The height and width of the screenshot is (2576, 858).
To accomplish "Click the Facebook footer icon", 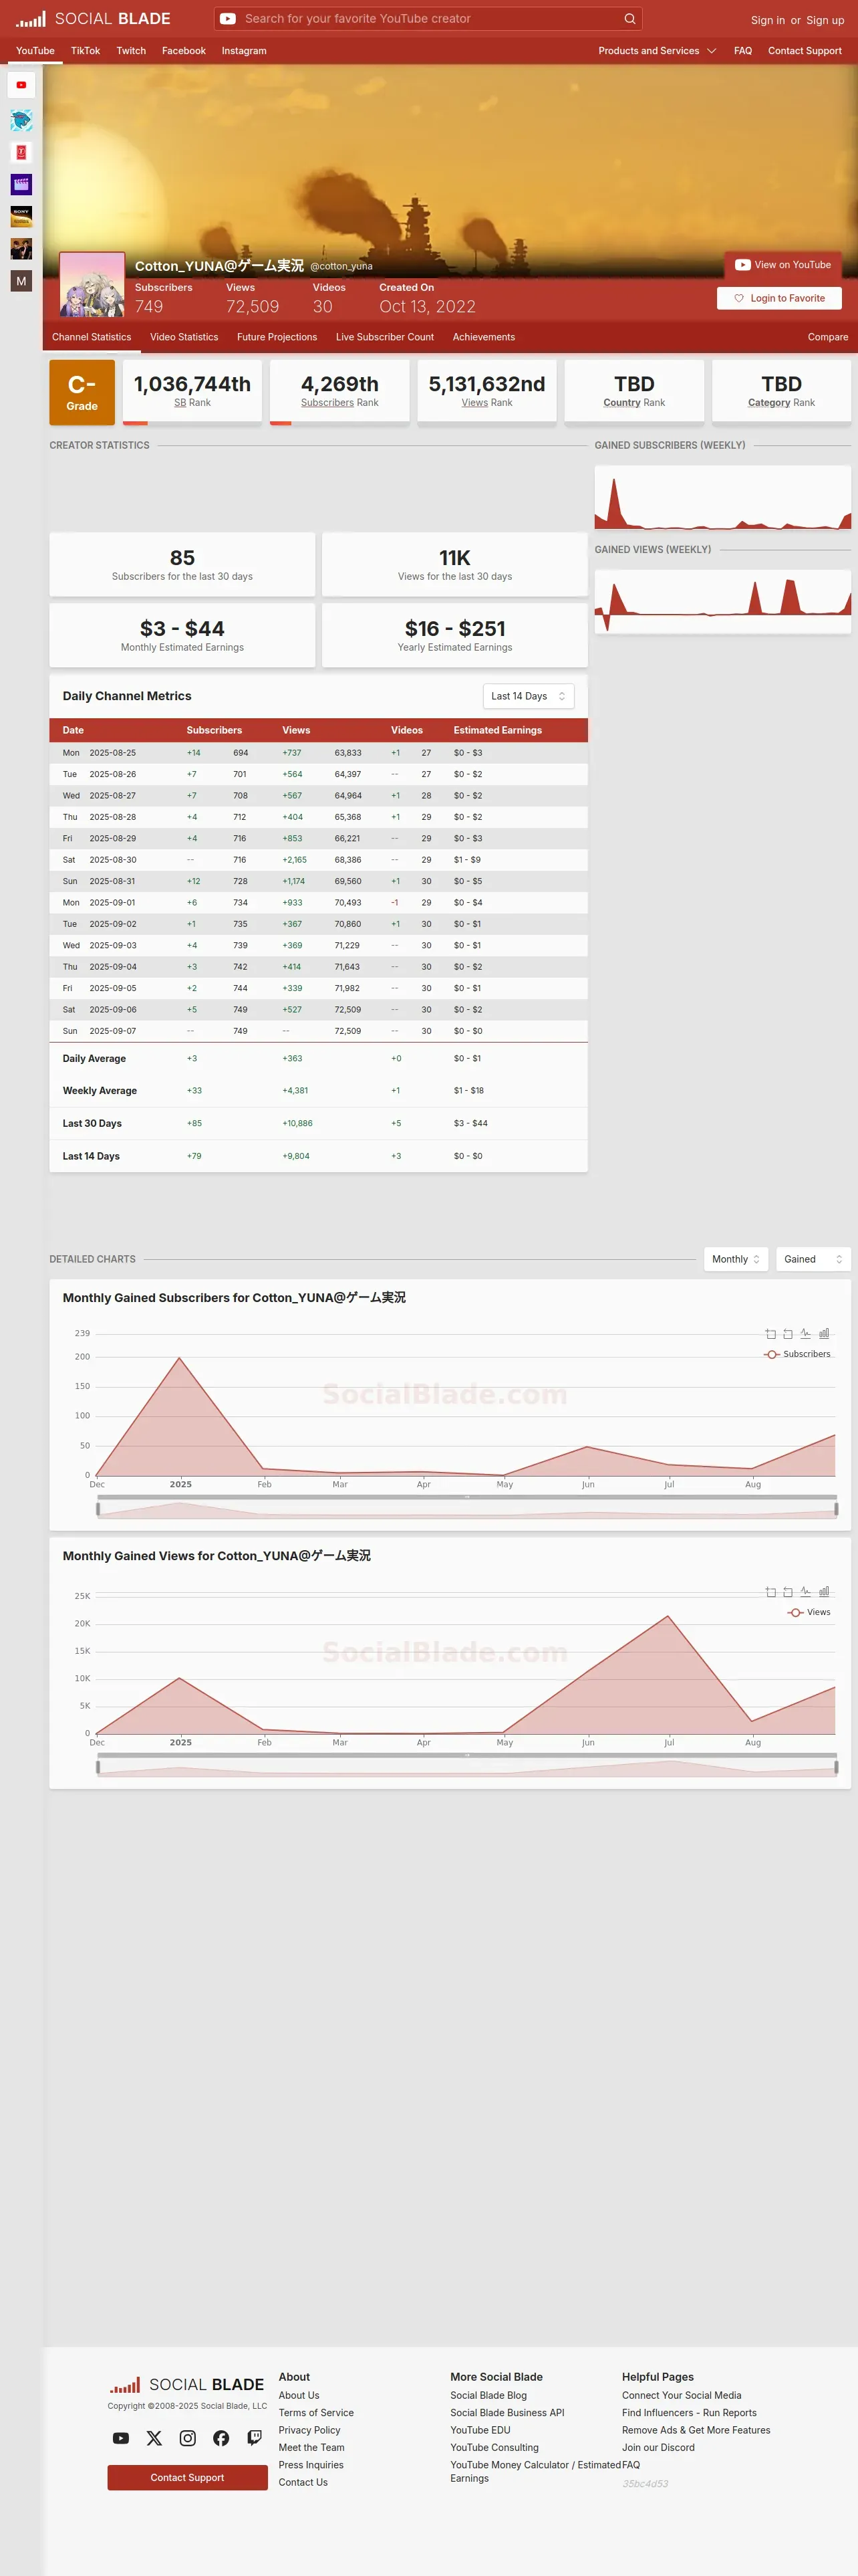I will click(x=221, y=2438).
